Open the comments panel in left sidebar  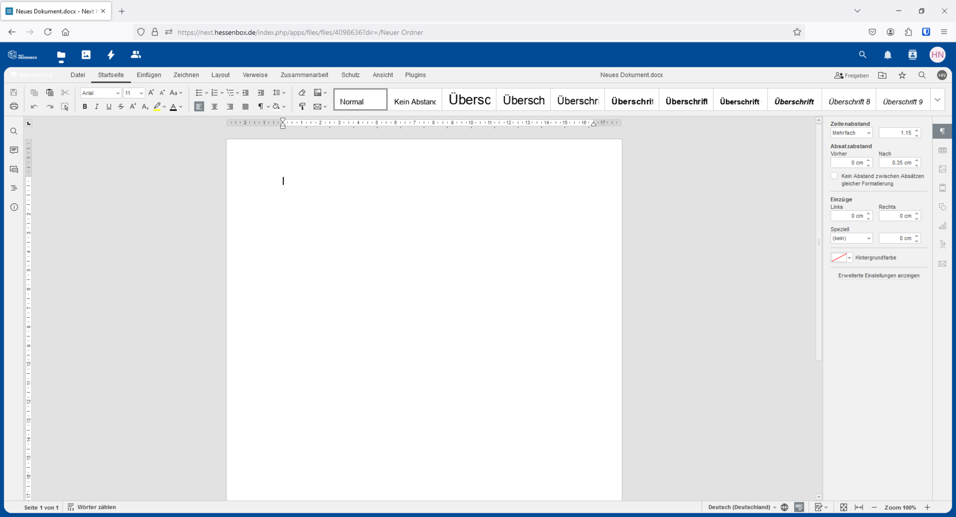(14, 151)
